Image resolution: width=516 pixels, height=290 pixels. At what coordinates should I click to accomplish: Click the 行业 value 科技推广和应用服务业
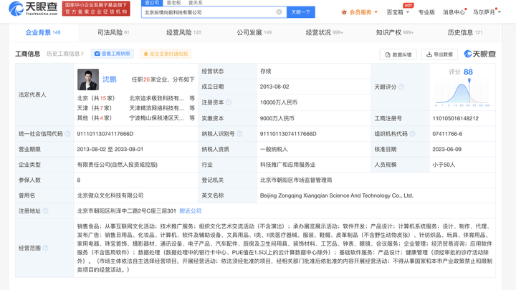coord(287,165)
